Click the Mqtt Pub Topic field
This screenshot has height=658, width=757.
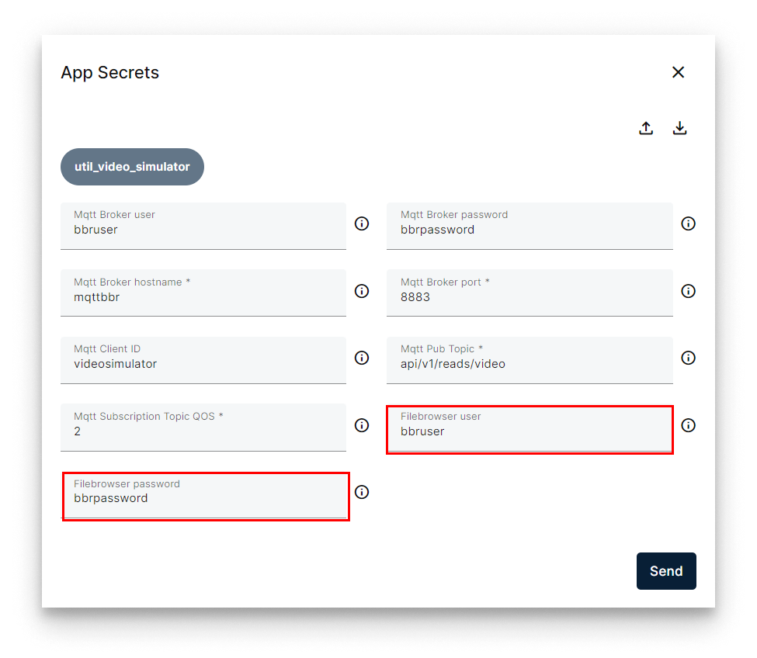pos(530,359)
